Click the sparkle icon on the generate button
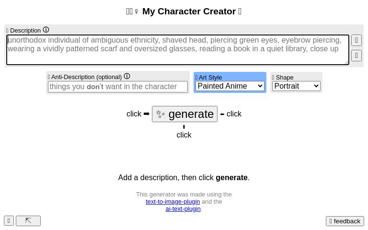Screen dimensions: 368x230 tap(161, 114)
